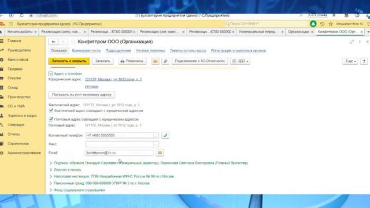Click Email input field
370x208 pixels.
click(x=120, y=153)
